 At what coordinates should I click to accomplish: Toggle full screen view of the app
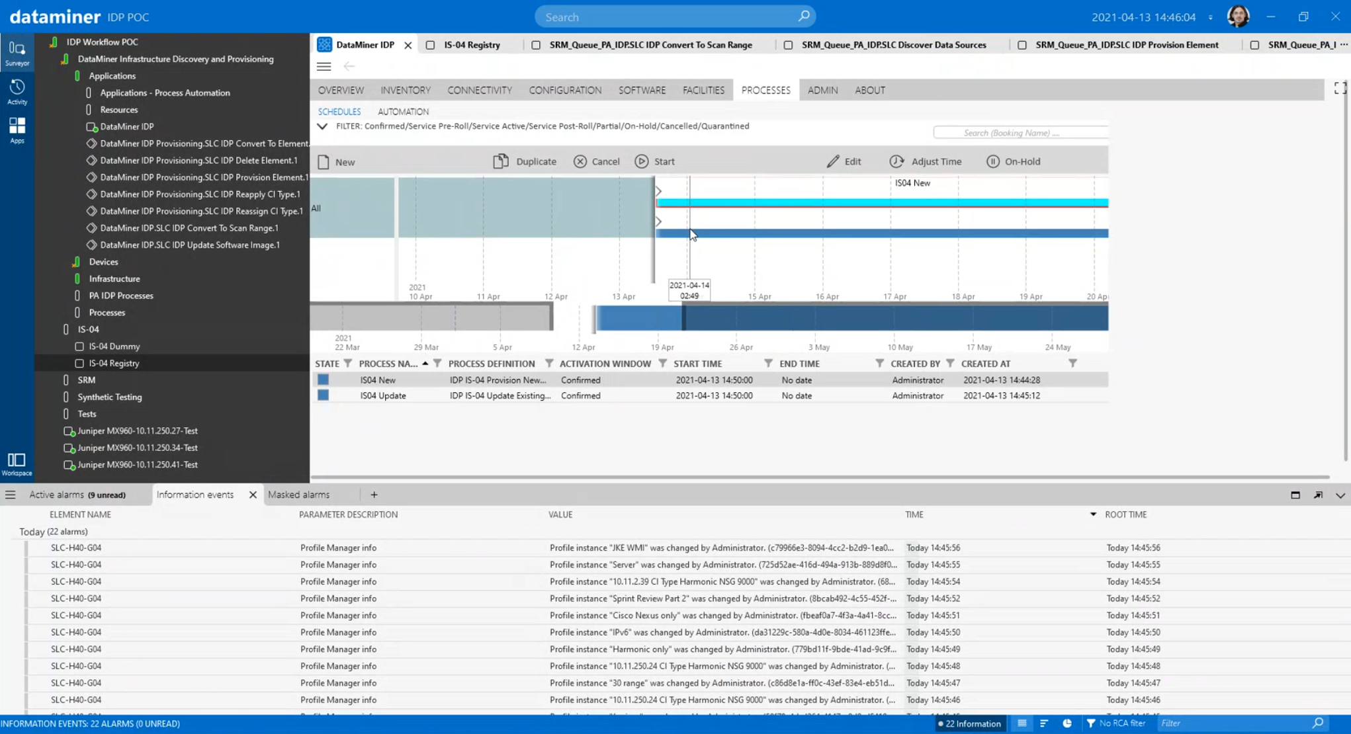pos(1340,88)
